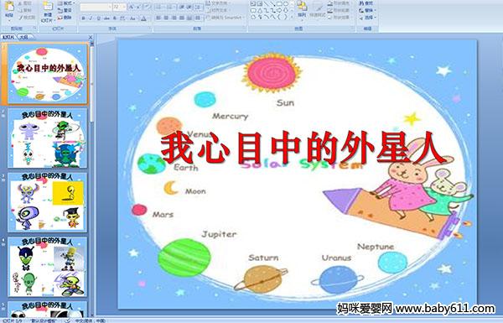Viewport: 503px width, 323px height.
Task: Switch to the Outline tab in left pane
Action: 23,37
